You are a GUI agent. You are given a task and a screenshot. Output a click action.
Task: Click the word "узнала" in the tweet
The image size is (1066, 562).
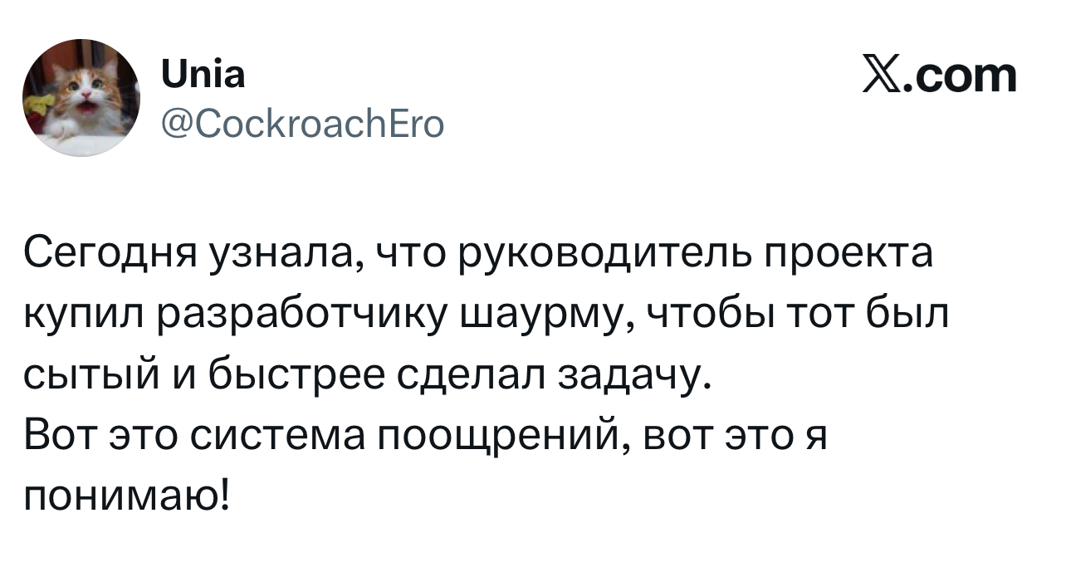[x=287, y=255]
